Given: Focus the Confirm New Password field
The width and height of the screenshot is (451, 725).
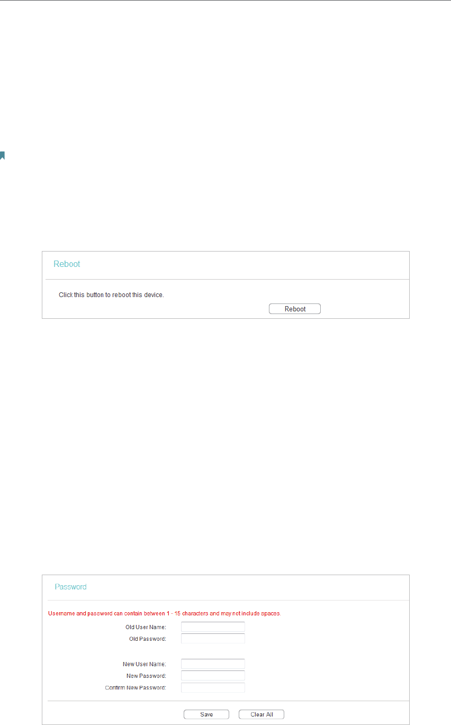Looking at the screenshot, I should (x=213, y=688).
